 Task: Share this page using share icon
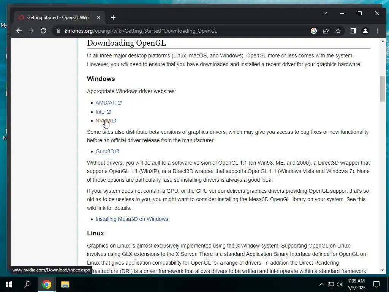pos(326,31)
